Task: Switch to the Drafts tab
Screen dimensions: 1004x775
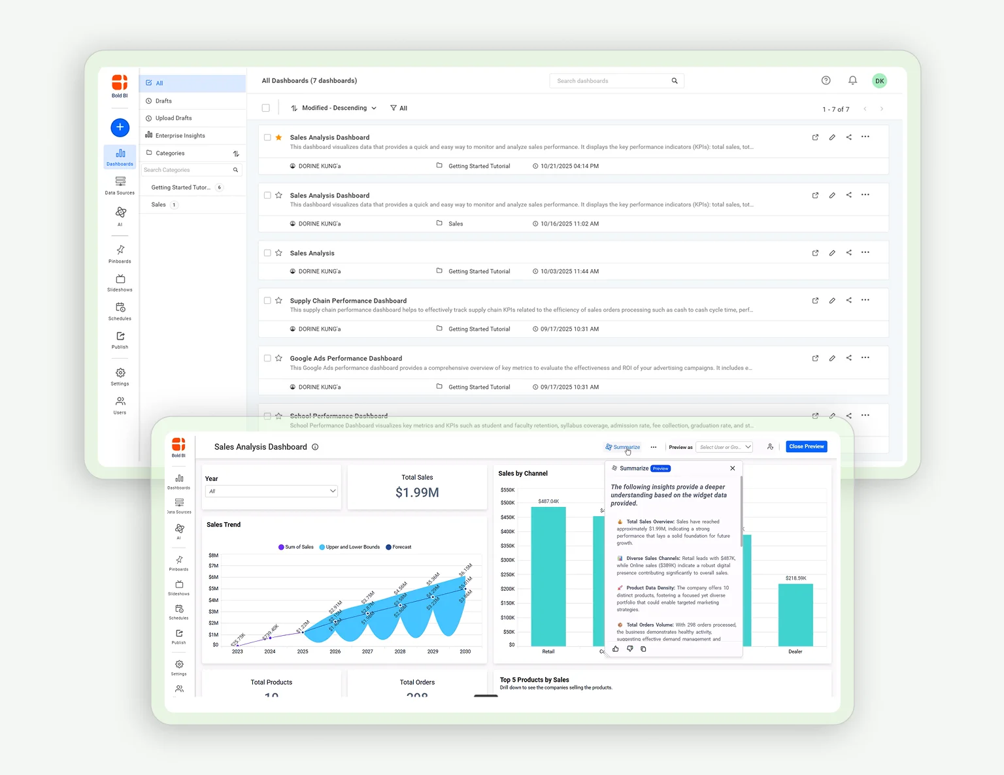Action: (162, 101)
